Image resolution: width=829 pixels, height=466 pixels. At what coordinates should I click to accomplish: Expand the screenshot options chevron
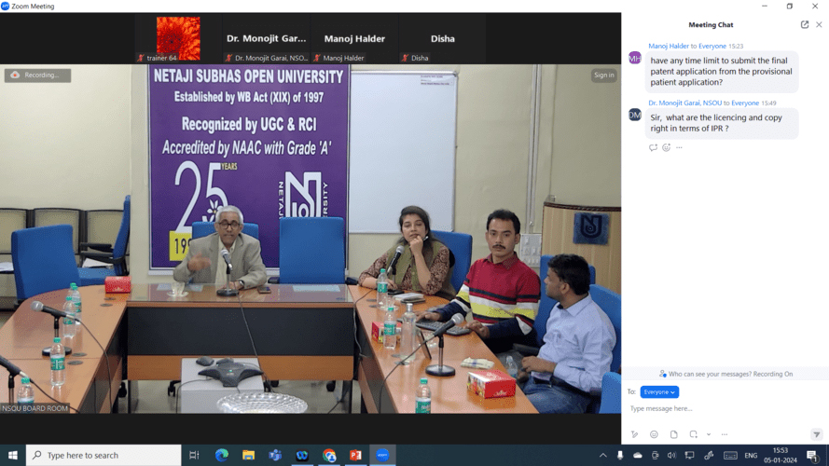(x=709, y=434)
